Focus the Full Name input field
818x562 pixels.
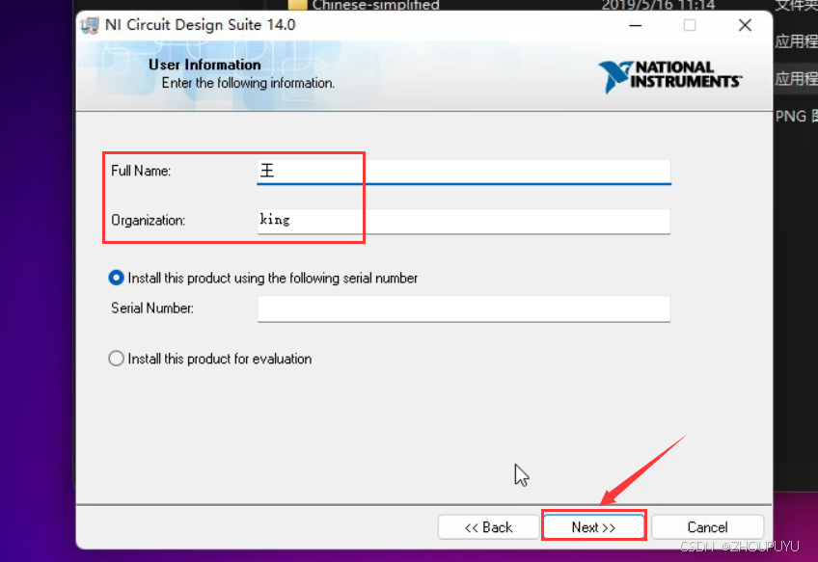(464, 172)
